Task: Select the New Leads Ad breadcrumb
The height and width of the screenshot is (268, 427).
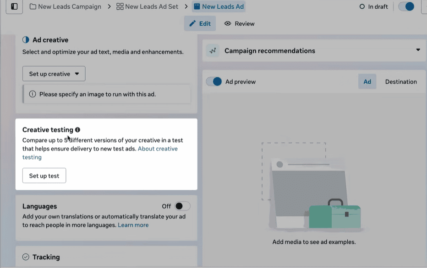Action: click(219, 7)
